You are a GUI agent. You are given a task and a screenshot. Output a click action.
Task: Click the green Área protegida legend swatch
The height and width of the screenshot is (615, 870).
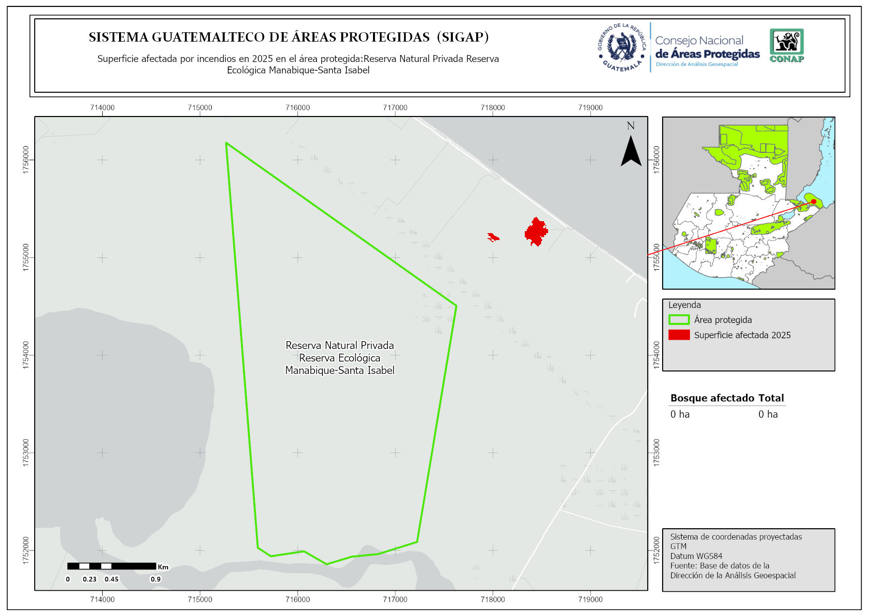(679, 320)
